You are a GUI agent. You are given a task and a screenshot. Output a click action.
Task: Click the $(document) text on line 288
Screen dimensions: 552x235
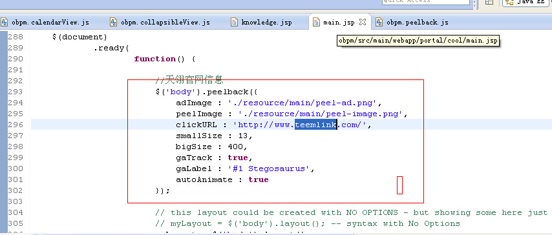click(x=80, y=37)
